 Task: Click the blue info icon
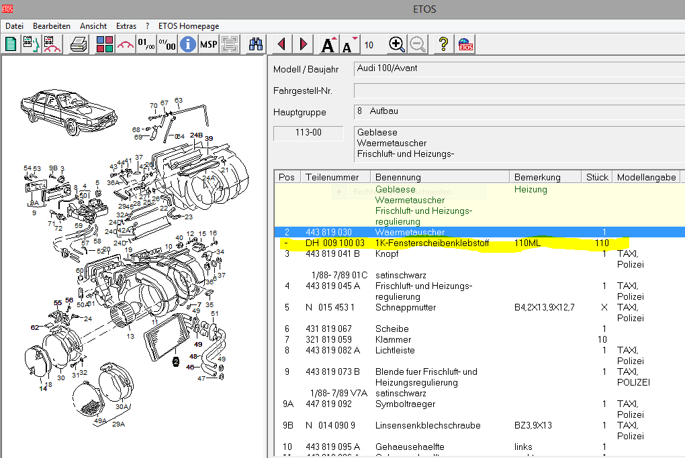[x=188, y=45]
